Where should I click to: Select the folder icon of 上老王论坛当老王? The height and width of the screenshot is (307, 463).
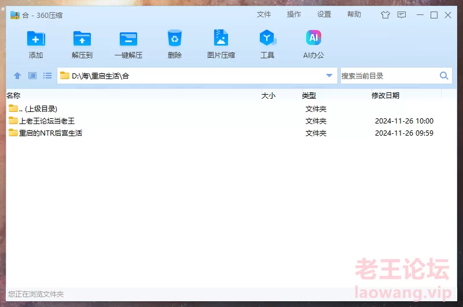[13, 121]
